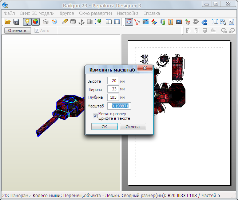Viewport: 238px width, 200px height.
Task: Click the green cube fit-to-view icon
Action: pyautogui.click(x=98, y=22)
